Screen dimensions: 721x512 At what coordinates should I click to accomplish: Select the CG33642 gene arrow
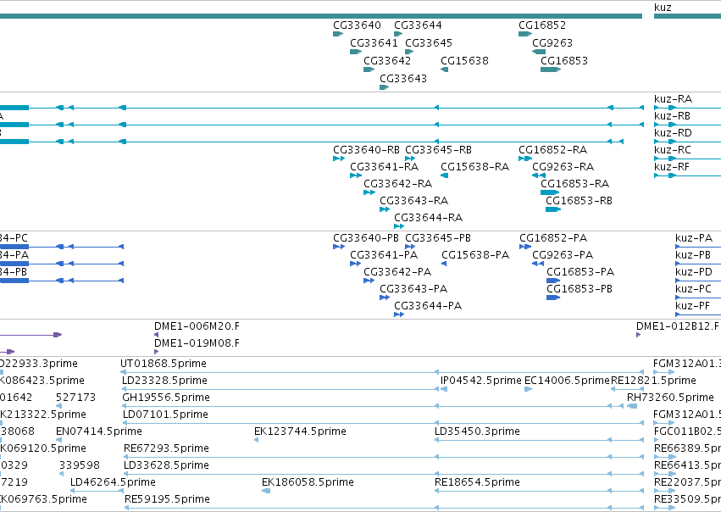click(369, 70)
